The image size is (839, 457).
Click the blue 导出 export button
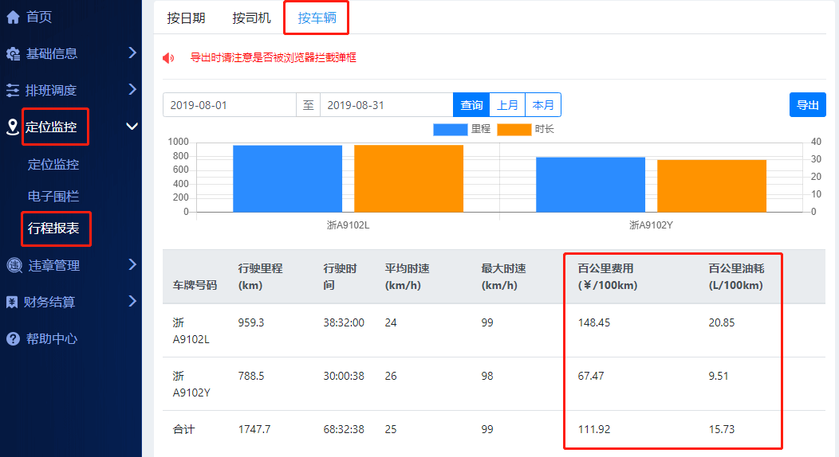[807, 105]
